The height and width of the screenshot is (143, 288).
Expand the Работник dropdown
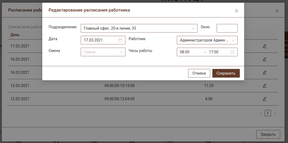207,40
